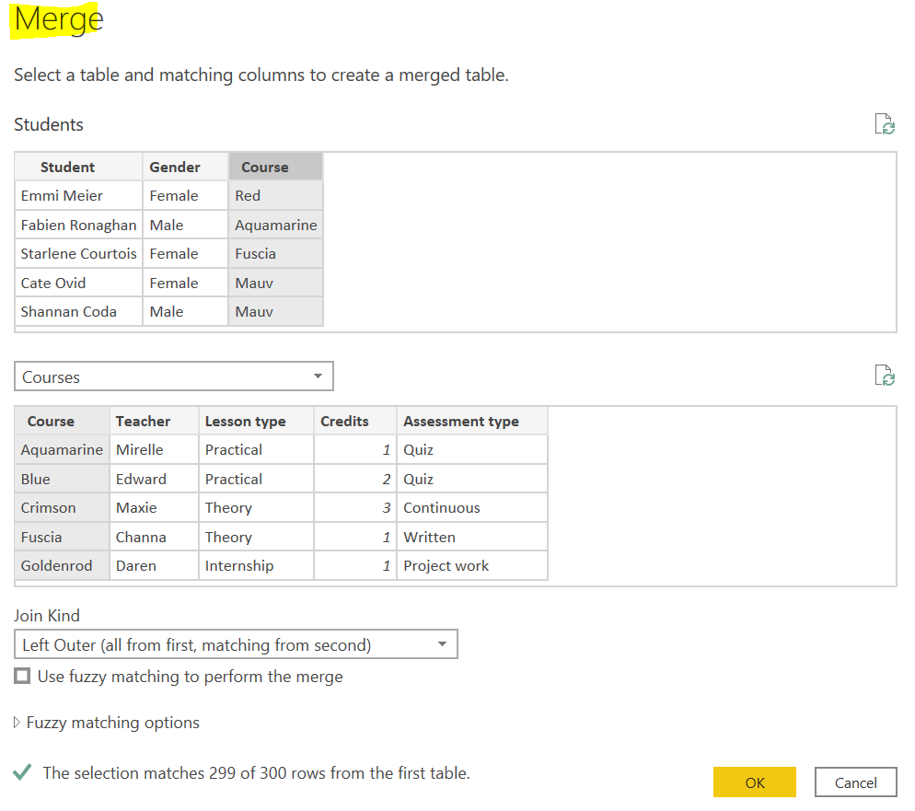The image size is (915, 811).
Task: Click the green match status checkmark
Action: point(23,772)
